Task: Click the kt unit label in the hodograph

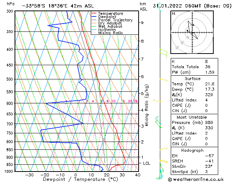Action: (x=174, y=13)
